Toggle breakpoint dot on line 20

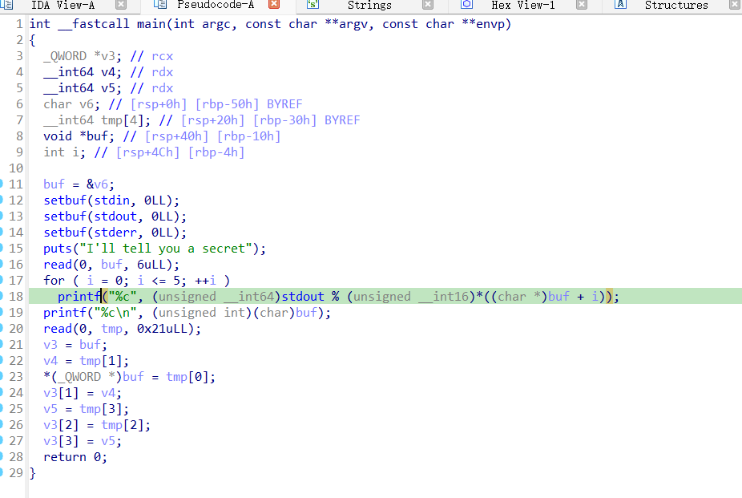pos(2,329)
